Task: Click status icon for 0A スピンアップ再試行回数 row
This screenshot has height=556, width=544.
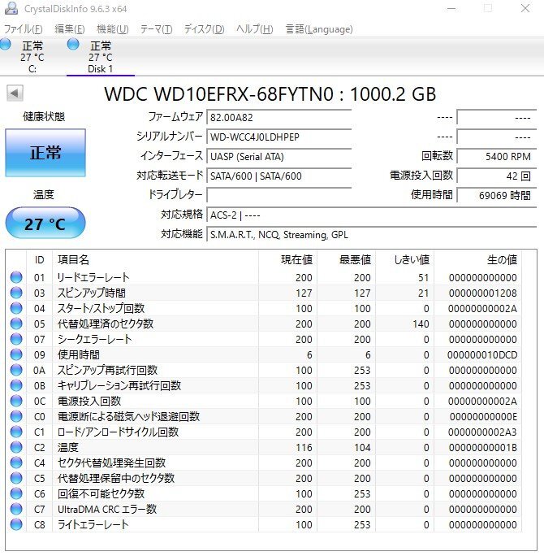Action: pyautogui.click(x=16, y=370)
